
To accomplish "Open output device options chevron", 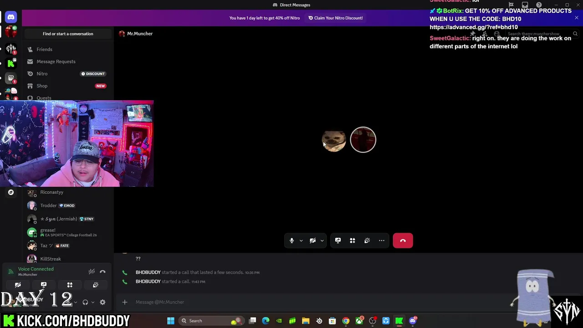I will click(93, 302).
